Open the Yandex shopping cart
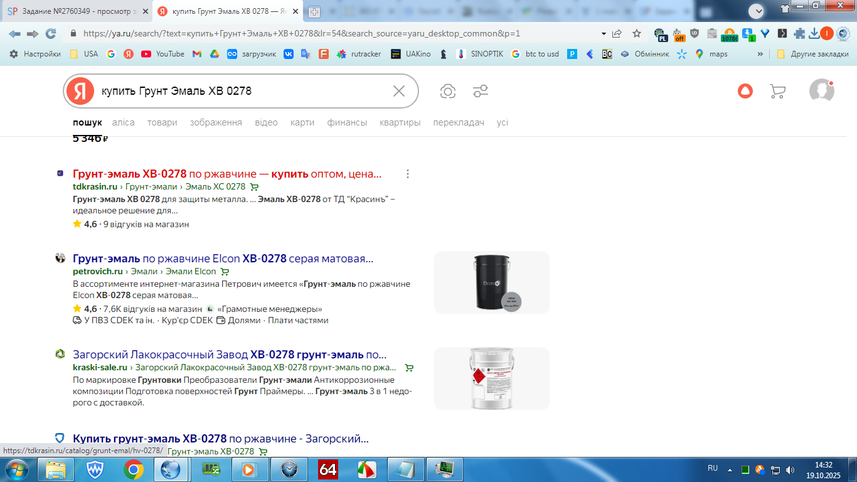Image resolution: width=857 pixels, height=482 pixels. click(777, 92)
